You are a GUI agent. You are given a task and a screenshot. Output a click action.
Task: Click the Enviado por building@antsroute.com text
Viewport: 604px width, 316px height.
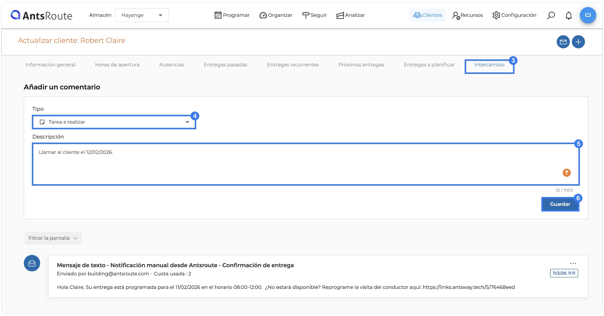[x=103, y=274]
